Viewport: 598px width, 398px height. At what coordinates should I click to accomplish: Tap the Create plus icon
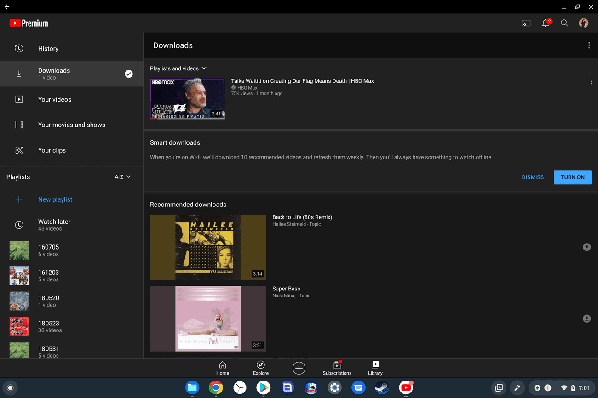pos(299,368)
